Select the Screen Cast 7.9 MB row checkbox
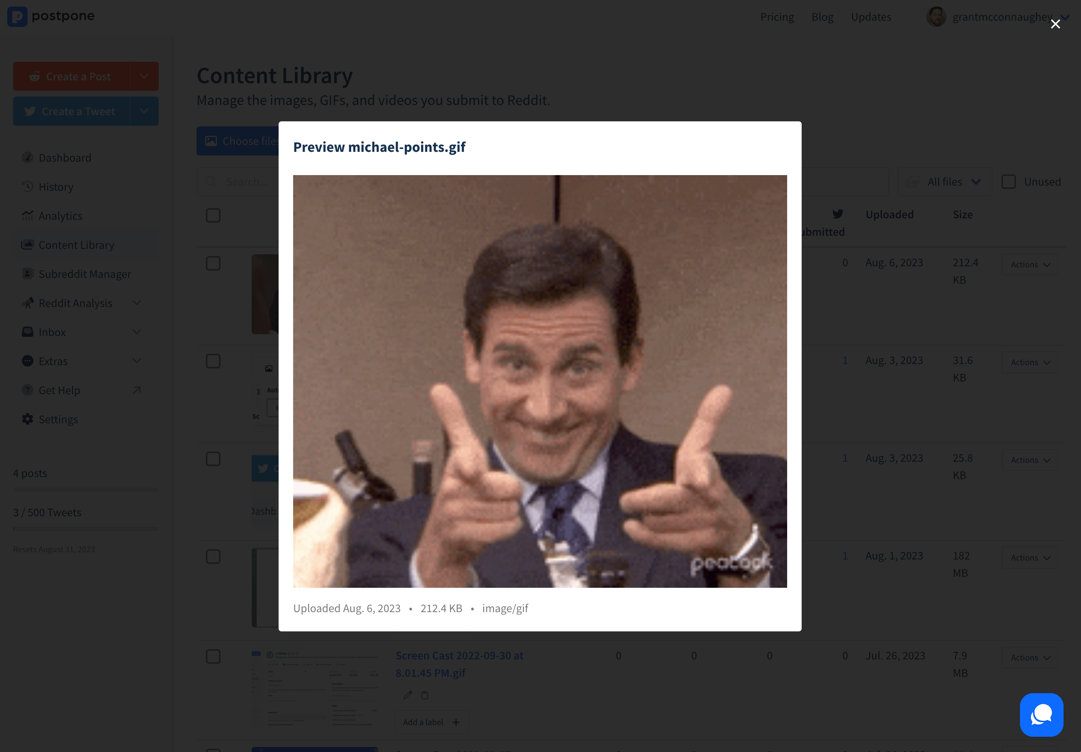Screen dimensions: 1081x752 213,656
